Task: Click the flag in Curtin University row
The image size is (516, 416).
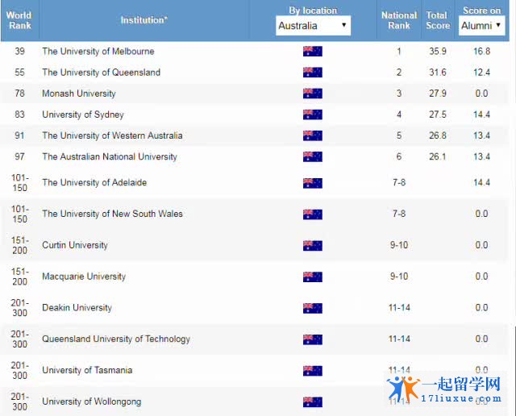Action: pyautogui.click(x=313, y=246)
